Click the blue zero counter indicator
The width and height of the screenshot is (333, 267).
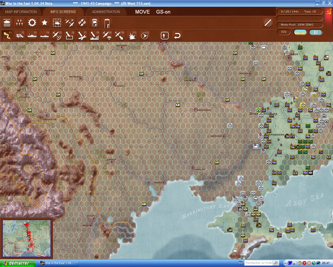click(316, 32)
